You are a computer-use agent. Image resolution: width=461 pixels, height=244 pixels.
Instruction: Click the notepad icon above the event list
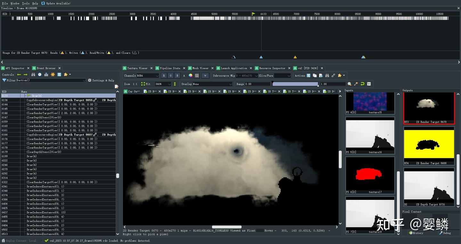(117, 86)
